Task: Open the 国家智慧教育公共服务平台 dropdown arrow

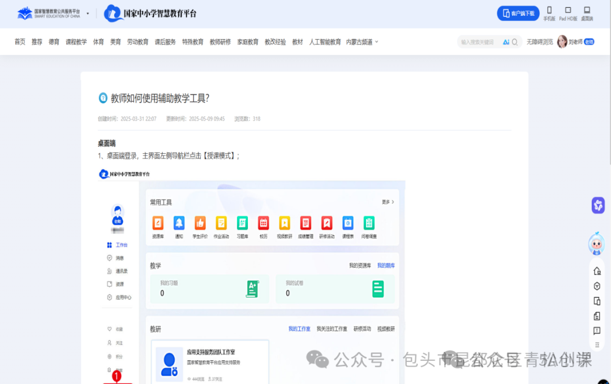Action: (88, 13)
